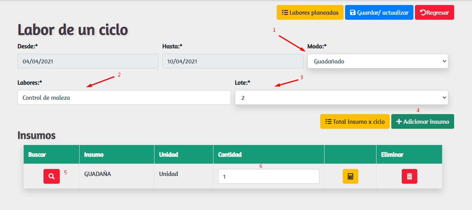
Task: Expand the Modo dropdown showing Guadañado
Action: pyautogui.click(x=377, y=61)
